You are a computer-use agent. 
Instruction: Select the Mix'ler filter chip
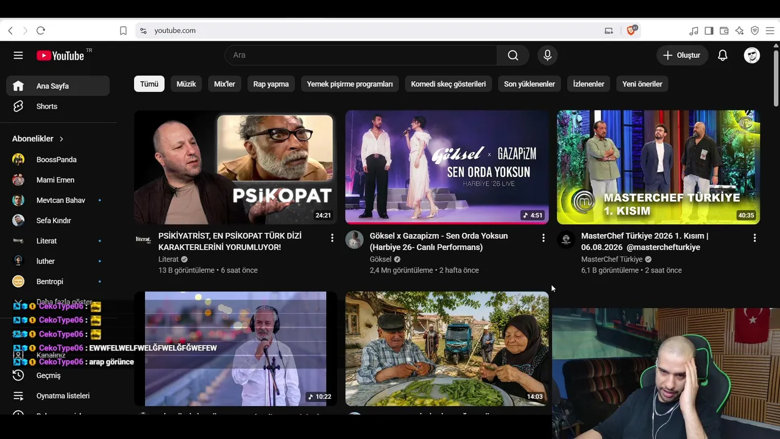pyautogui.click(x=225, y=84)
